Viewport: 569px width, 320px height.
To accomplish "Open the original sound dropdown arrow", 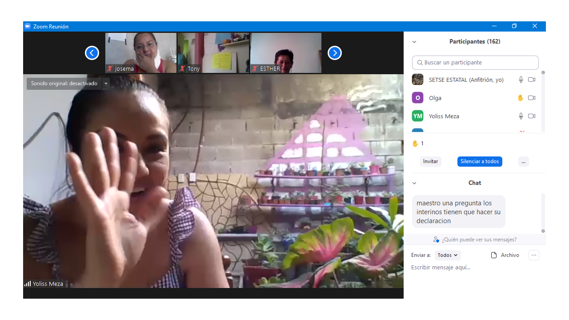I will tap(106, 84).
